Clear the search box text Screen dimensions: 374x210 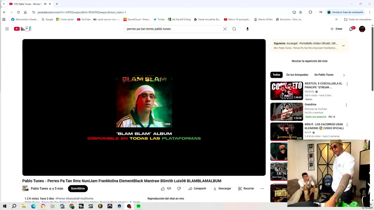tap(225, 29)
